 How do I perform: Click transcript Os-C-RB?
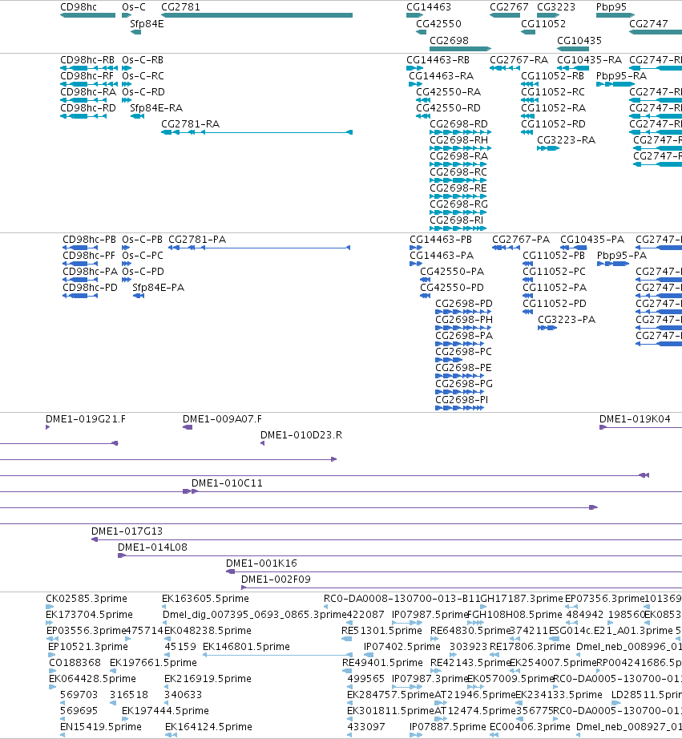127,68
